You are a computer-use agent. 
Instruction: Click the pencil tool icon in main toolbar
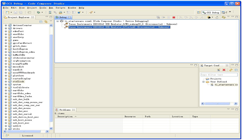coord(91,12)
